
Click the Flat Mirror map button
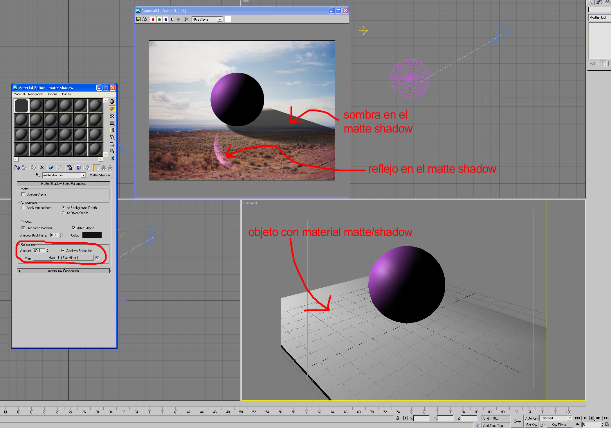tap(63, 258)
